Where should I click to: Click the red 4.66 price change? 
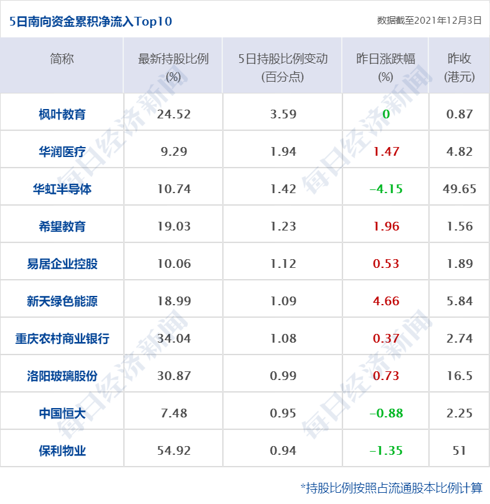pos(386,301)
